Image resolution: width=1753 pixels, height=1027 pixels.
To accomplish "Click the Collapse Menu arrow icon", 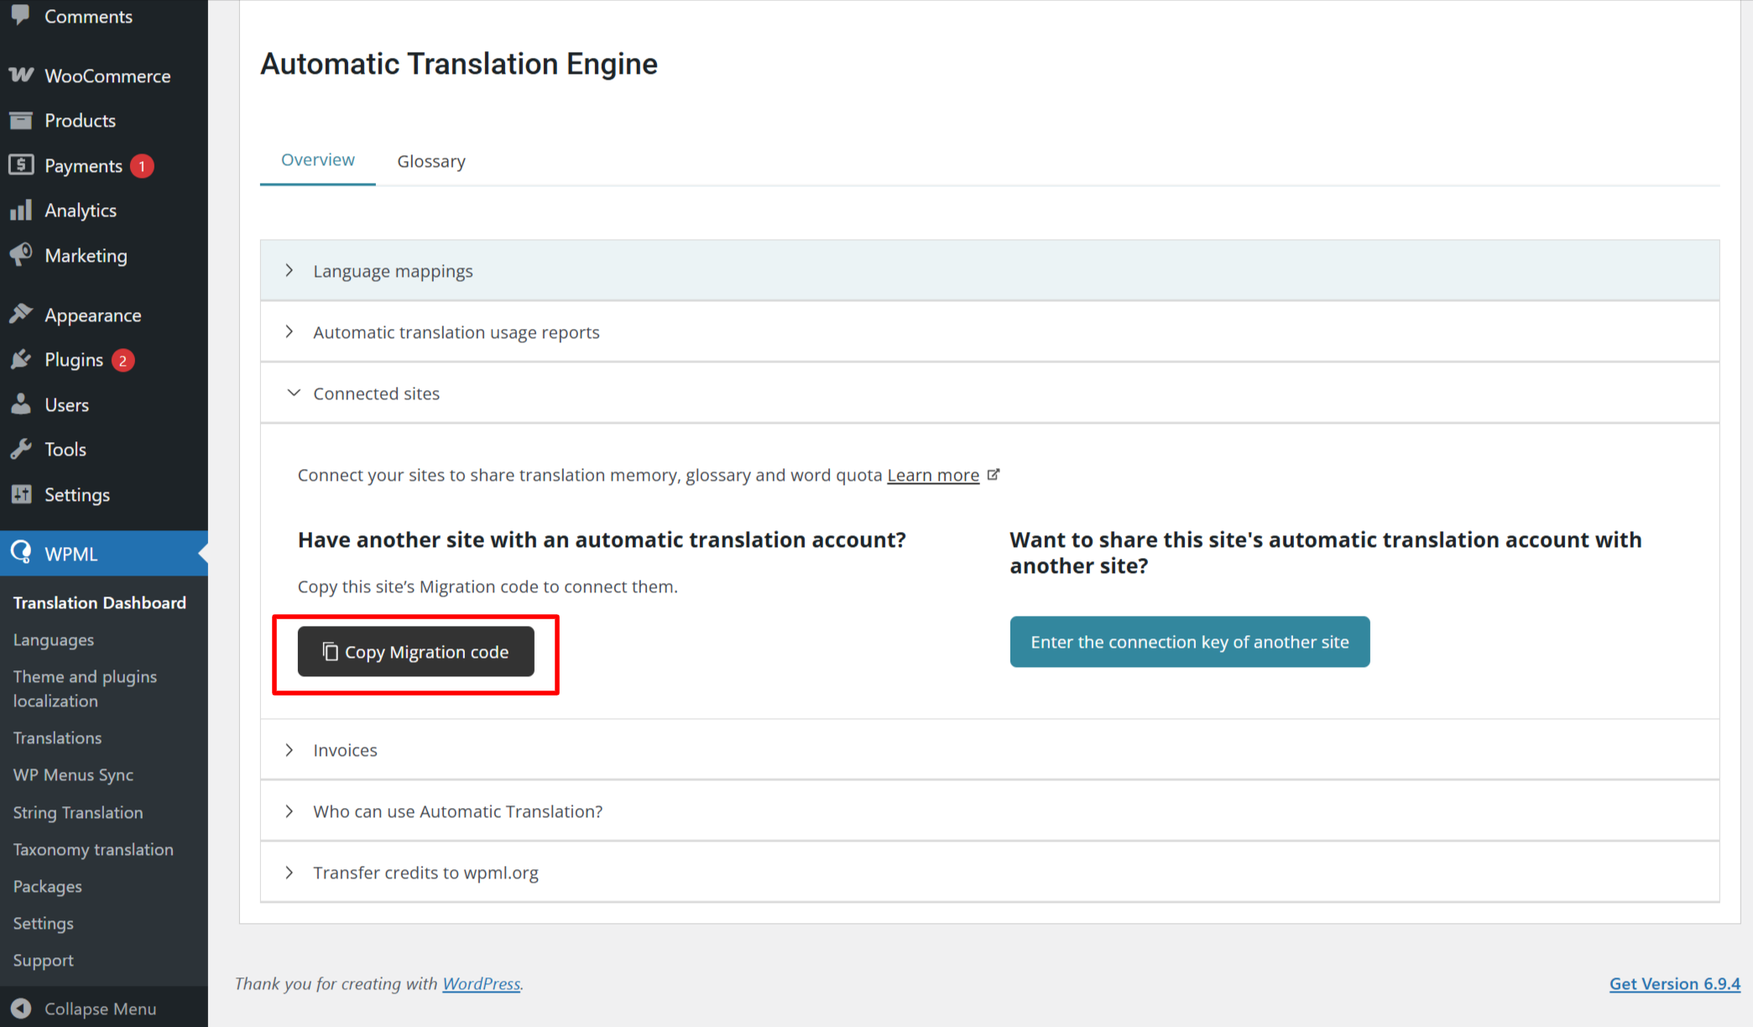I will [21, 1009].
